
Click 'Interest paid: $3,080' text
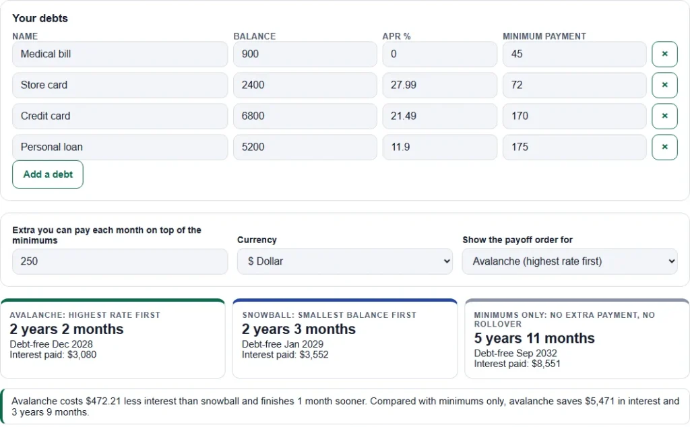(53, 355)
